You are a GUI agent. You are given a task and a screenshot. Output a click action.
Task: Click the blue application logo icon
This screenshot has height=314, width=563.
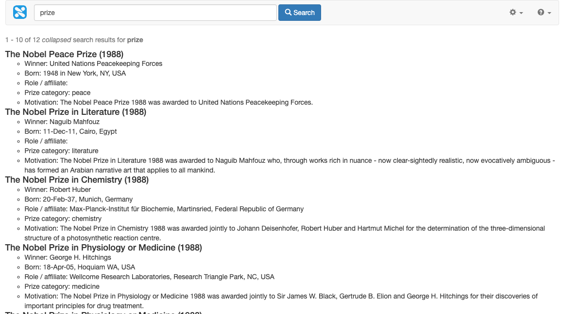click(20, 13)
